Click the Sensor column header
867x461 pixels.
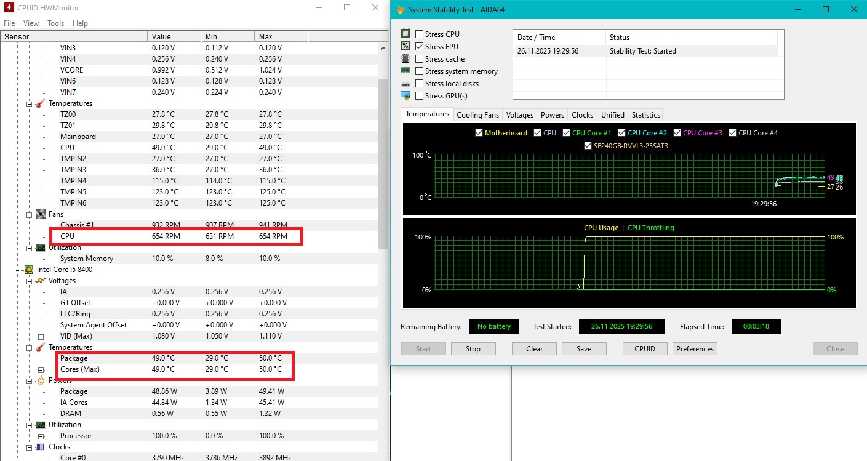coord(74,37)
